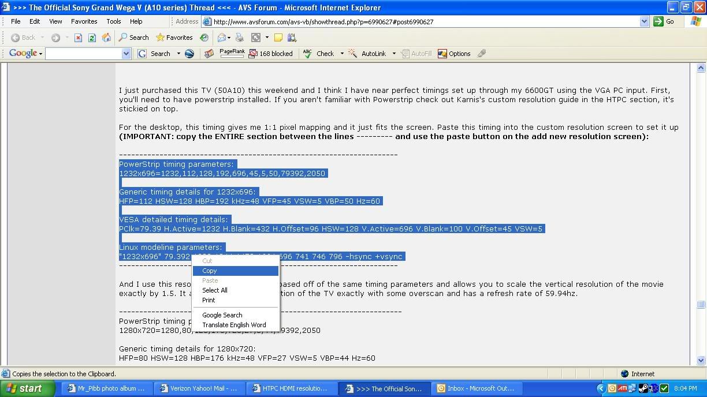Image resolution: width=707 pixels, height=397 pixels.
Task: Go to Home page icon
Action: [x=106, y=38]
